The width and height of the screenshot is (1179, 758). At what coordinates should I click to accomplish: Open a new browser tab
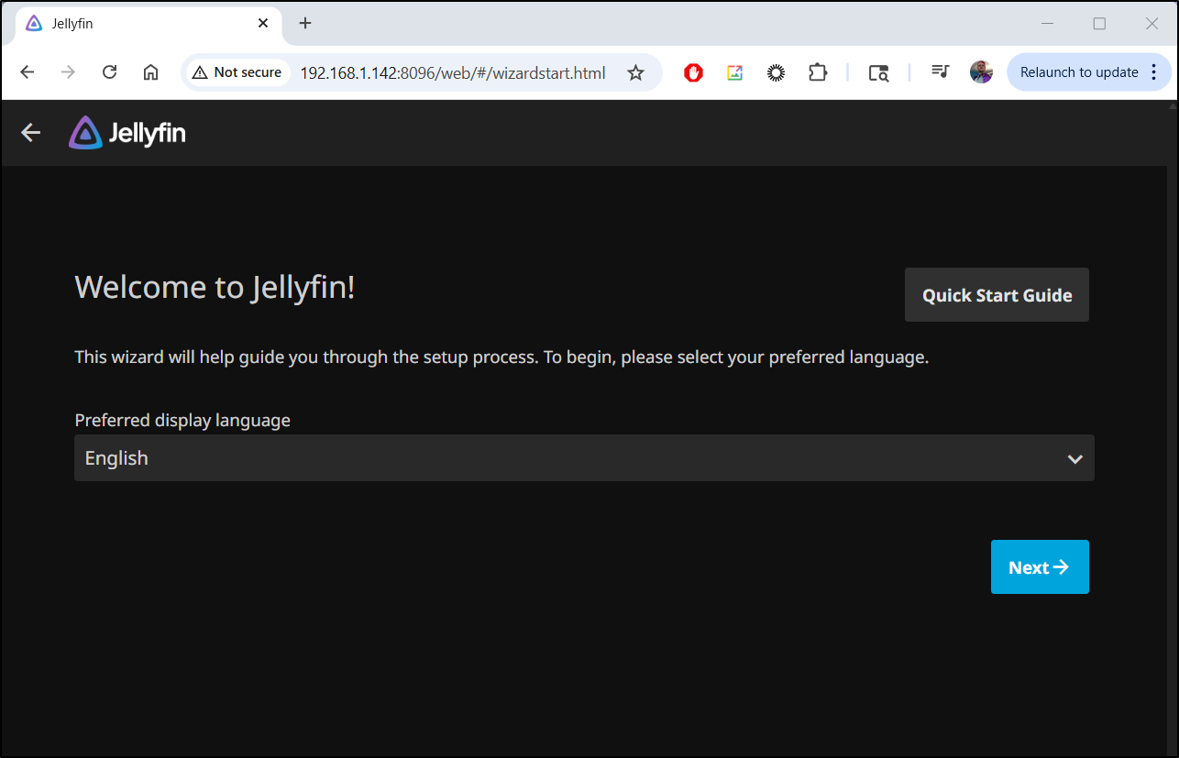pyautogui.click(x=305, y=24)
